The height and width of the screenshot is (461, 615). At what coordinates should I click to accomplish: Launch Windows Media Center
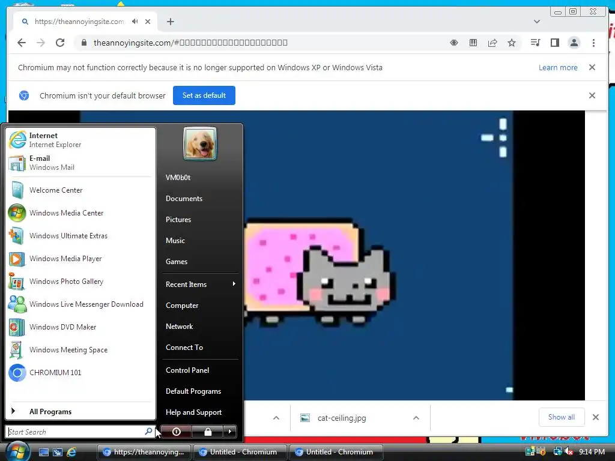(x=80, y=213)
